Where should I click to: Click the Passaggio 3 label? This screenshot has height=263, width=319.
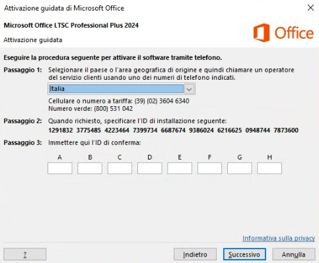coord(22,143)
